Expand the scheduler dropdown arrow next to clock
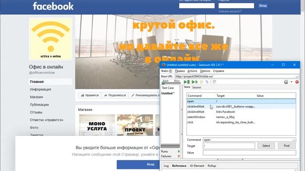The image size is (305, 171). click(x=291, y=82)
